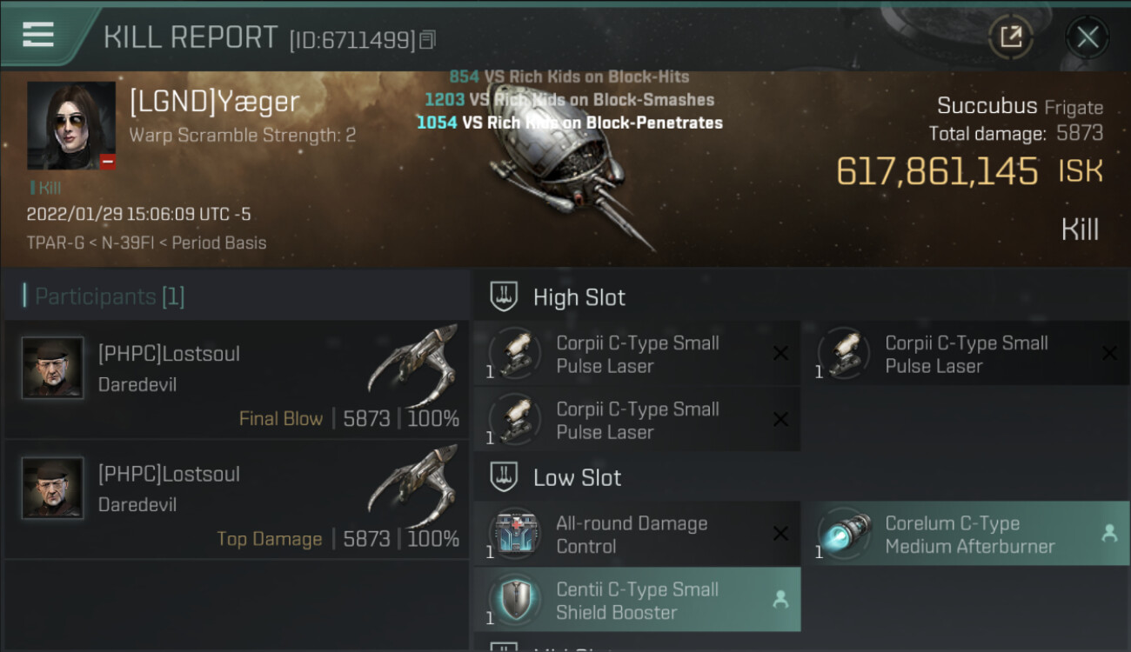Image resolution: width=1131 pixels, height=652 pixels.
Task: Toggle the person marker on Centii Shield Booster
Action: coord(780,599)
